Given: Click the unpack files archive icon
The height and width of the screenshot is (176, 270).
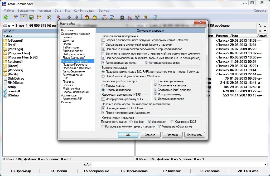Looking at the screenshot, I should point(94,17).
